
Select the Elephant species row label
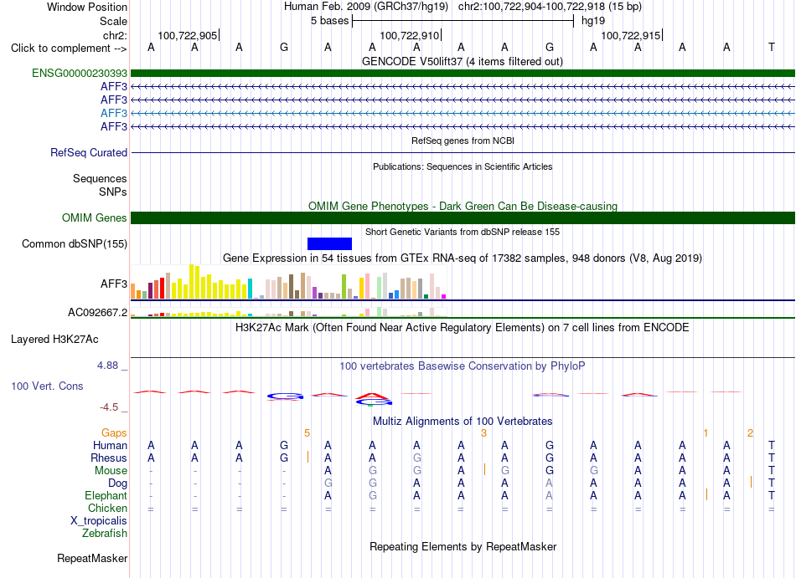pos(106,496)
